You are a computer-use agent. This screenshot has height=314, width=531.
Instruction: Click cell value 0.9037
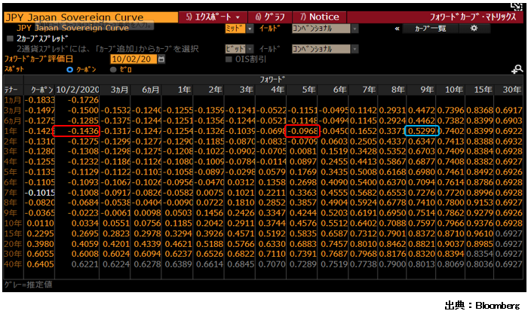(x=451, y=244)
